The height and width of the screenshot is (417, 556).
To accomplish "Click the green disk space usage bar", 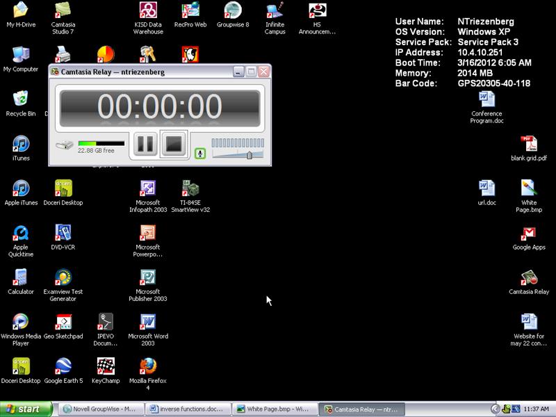I will coord(101,144).
